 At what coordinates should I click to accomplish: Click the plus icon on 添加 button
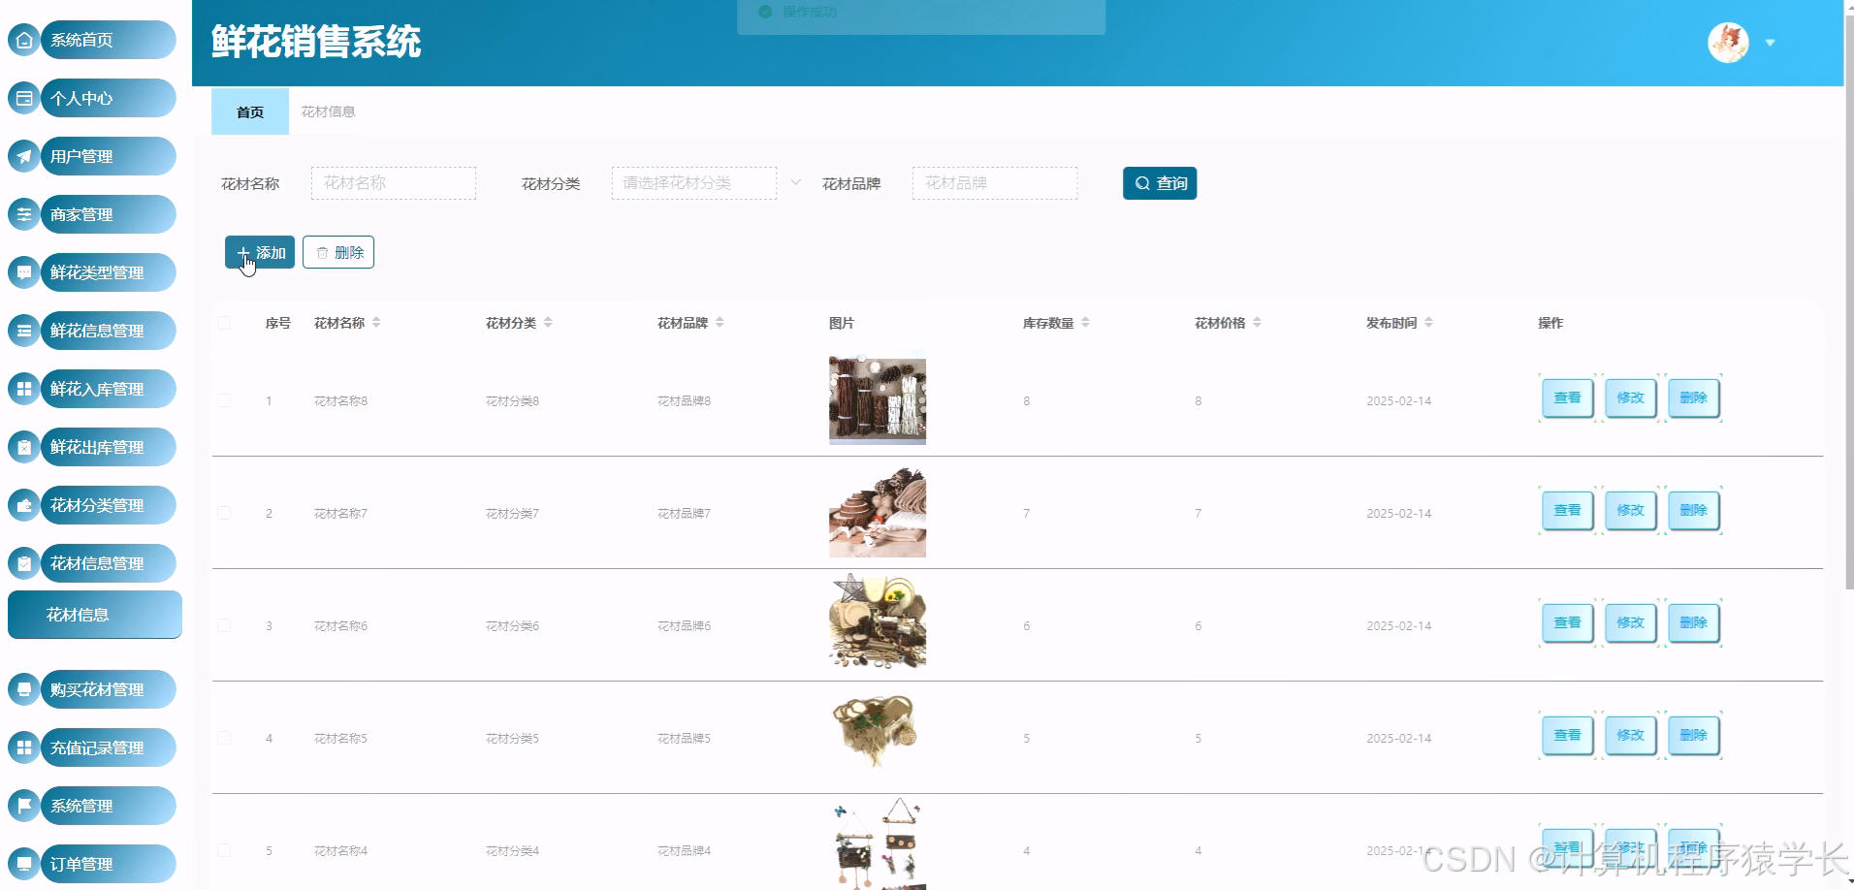(x=243, y=252)
